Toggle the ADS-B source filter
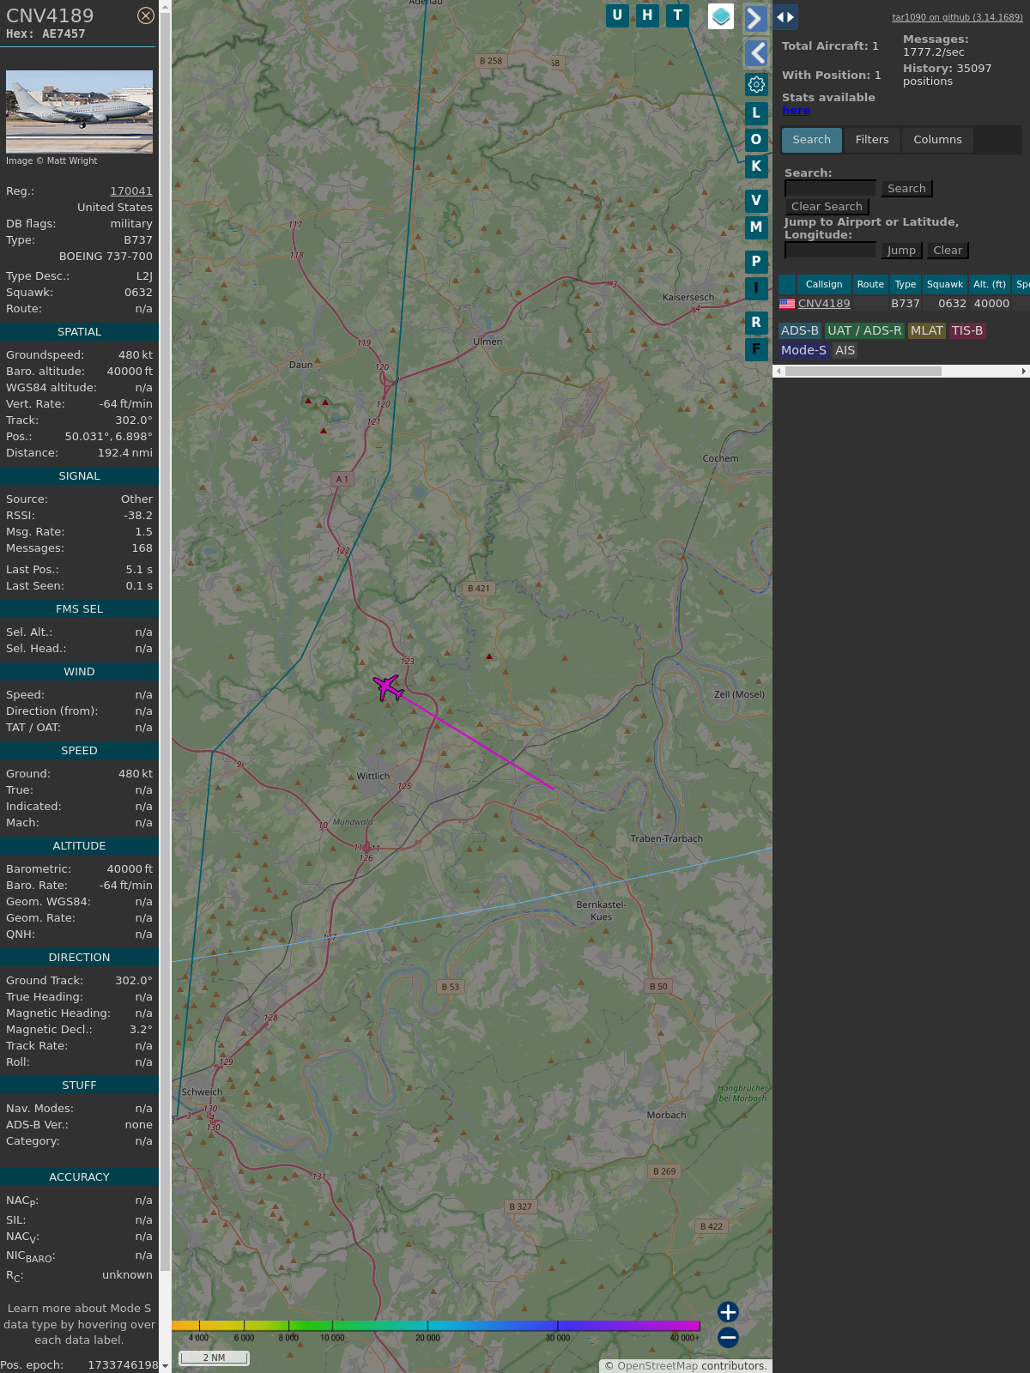Image resolution: width=1030 pixels, height=1373 pixels. [x=799, y=330]
